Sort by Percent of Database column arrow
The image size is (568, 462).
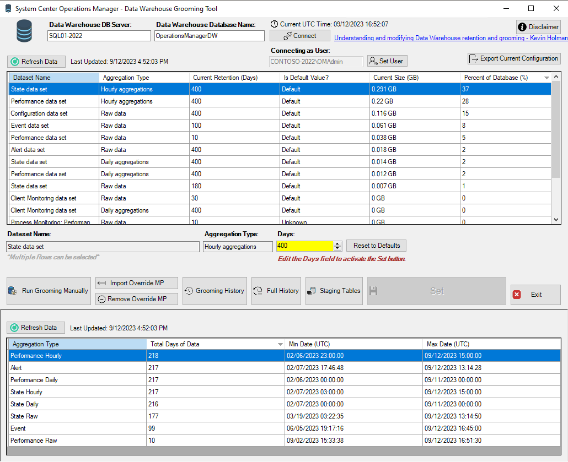click(546, 78)
